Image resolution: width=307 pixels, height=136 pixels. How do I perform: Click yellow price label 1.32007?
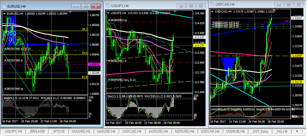click(x=297, y=55)
